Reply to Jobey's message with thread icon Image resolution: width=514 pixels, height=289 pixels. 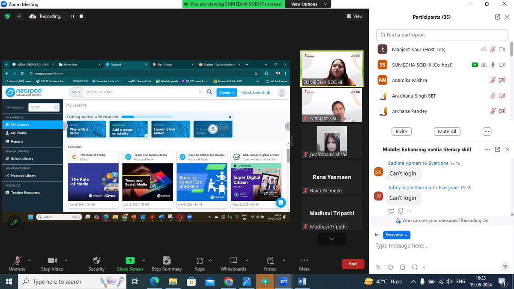coord(391,211)
